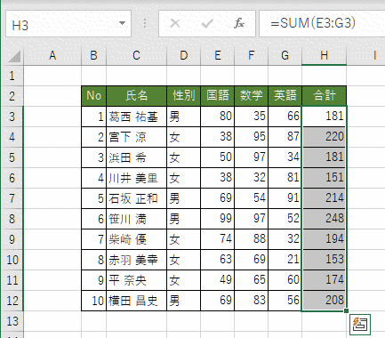This screenshot has height=338, width=385.
Task: Click the Select All corner triangle
Action: click(14, 56)
